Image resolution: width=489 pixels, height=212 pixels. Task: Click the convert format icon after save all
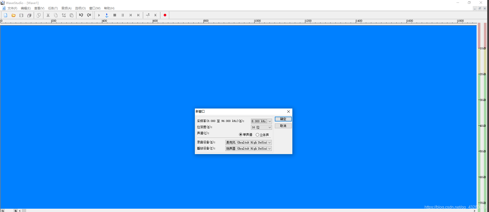(x=39, y=15)
